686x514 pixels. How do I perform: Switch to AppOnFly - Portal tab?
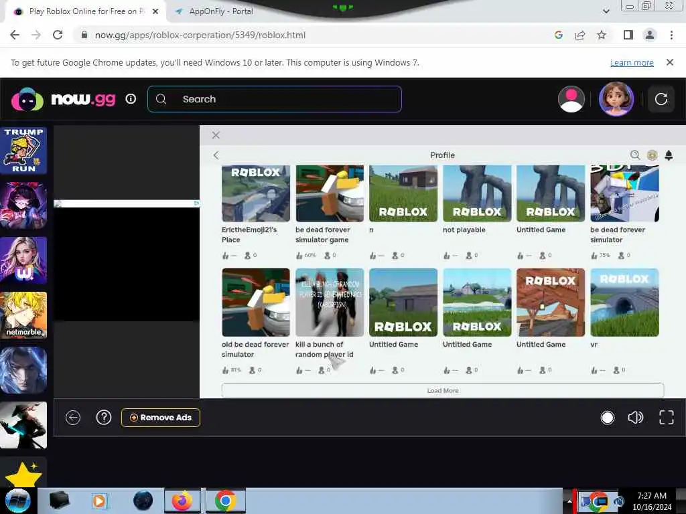[221, 11]
